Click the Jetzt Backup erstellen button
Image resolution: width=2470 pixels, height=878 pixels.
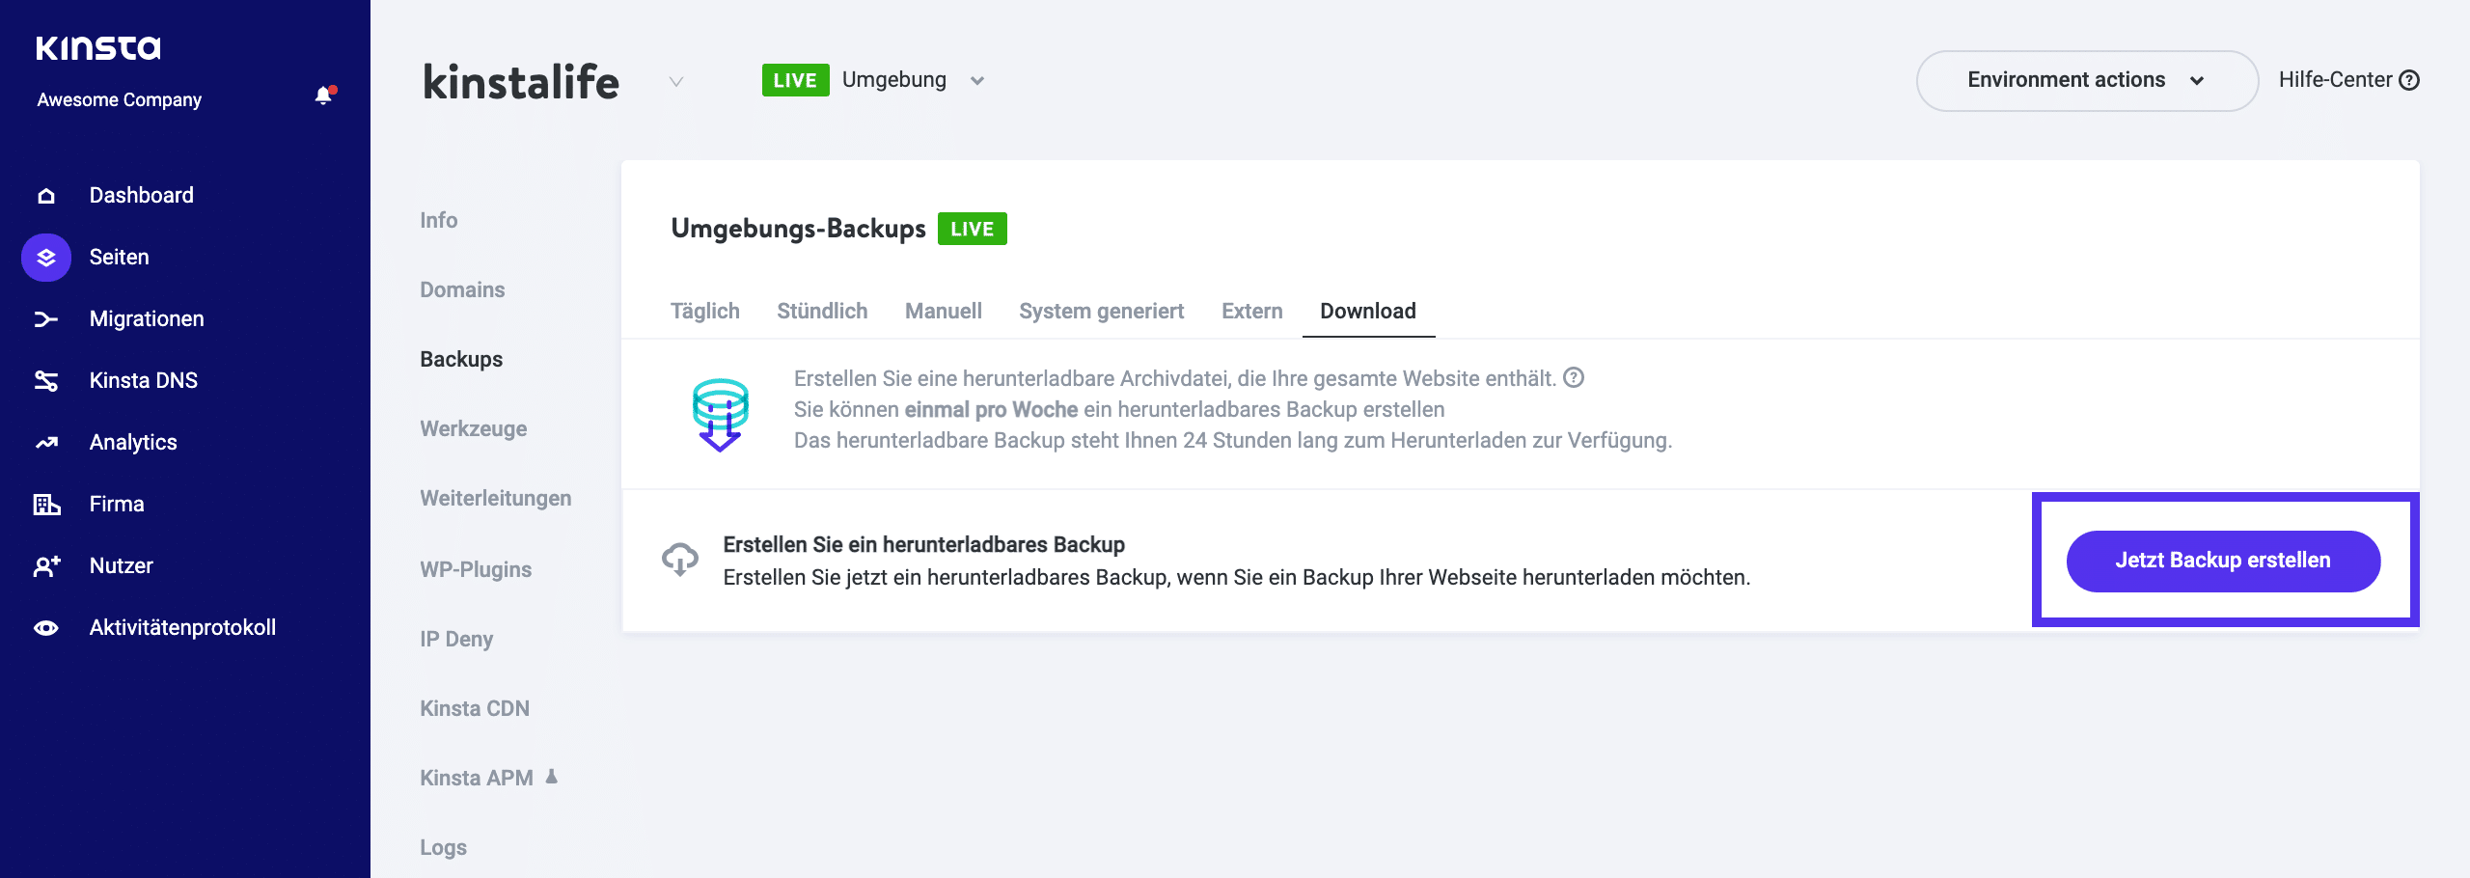tap(2222, 561)
